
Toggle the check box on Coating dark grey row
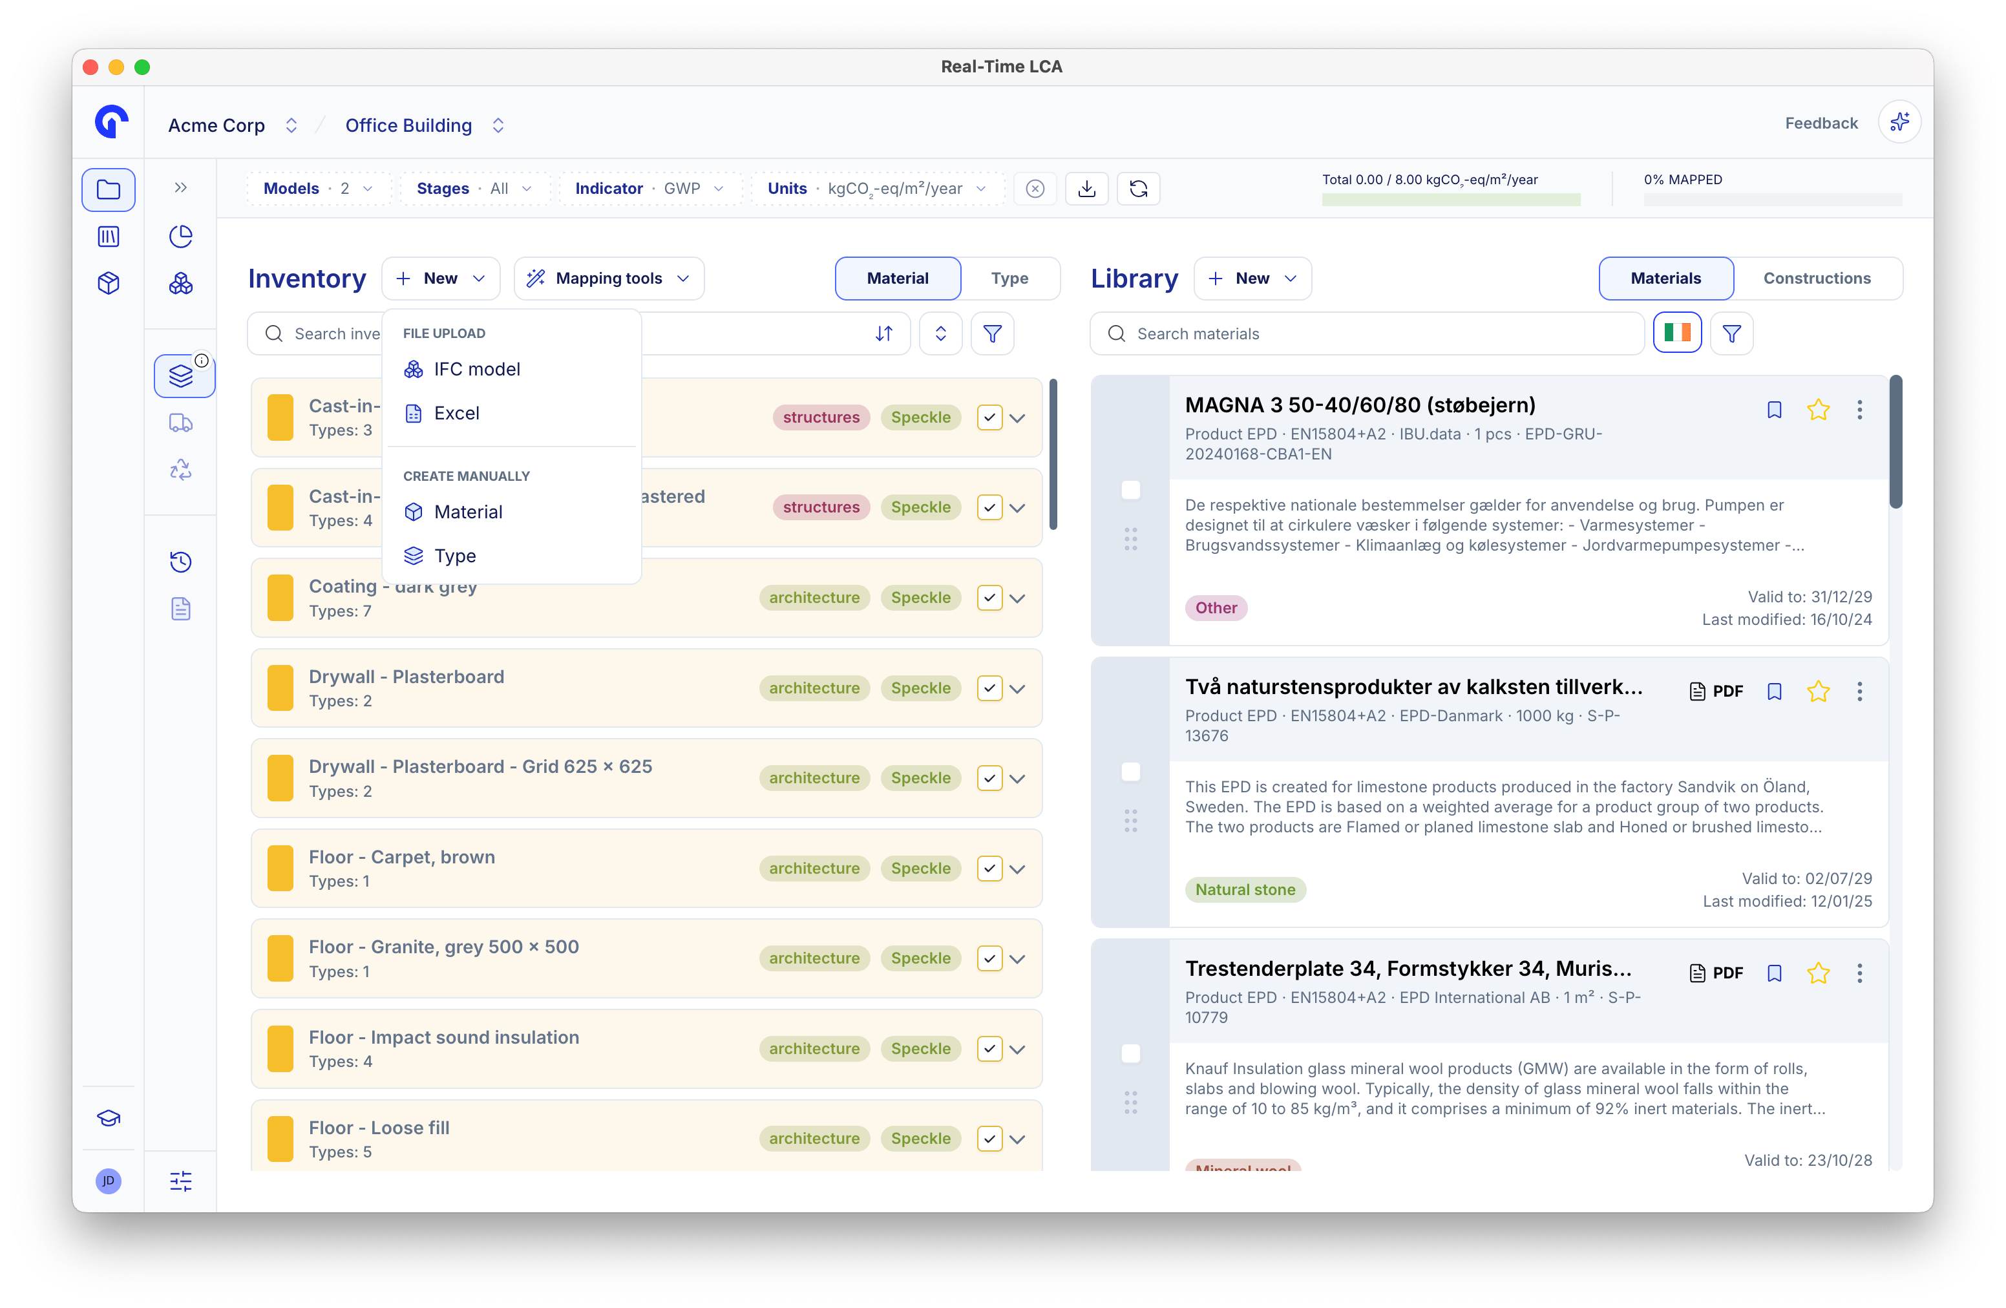[x=989, y=598]
